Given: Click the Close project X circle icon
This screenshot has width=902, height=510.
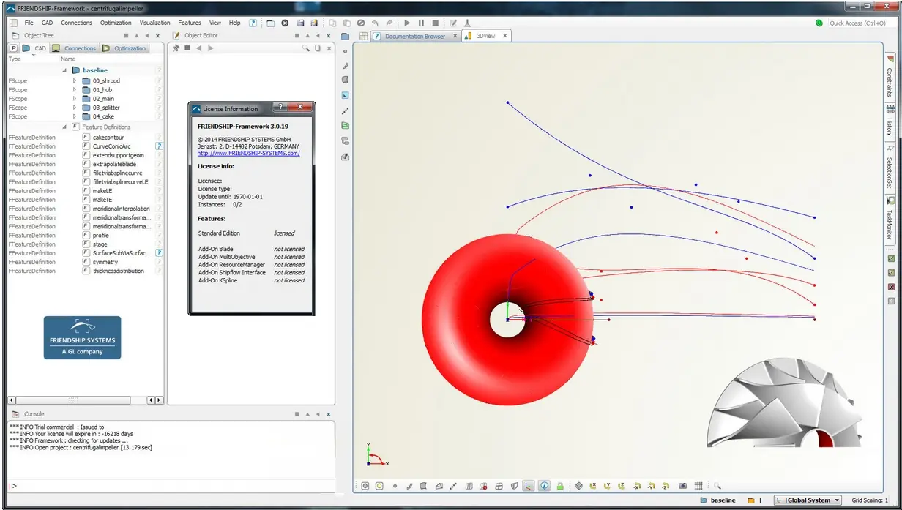Looking at the screenshot, I should pyautogui.click(x=285, y=23).
